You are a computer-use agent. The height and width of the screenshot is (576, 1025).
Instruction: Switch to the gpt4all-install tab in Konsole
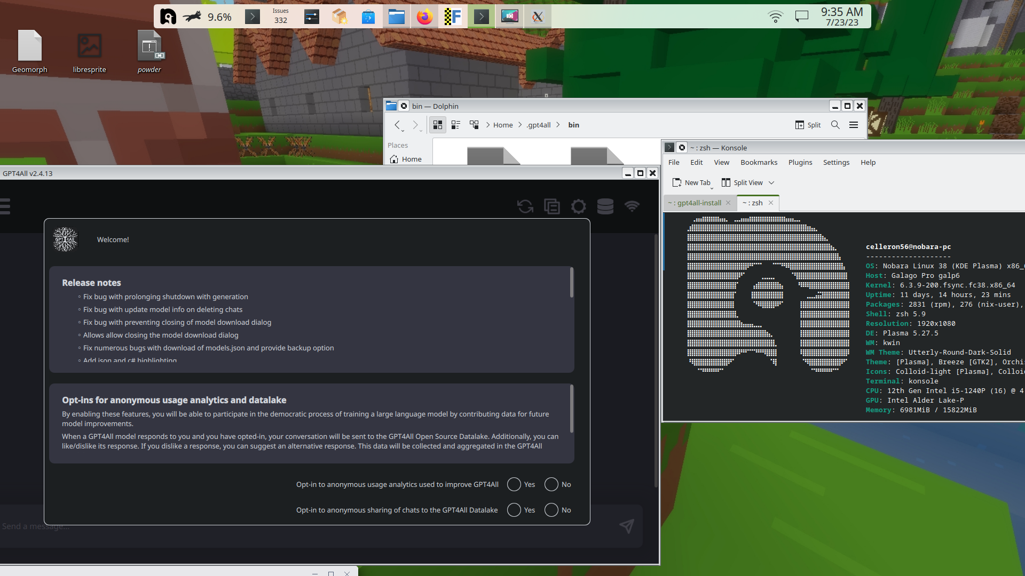[x=694, y=203]
